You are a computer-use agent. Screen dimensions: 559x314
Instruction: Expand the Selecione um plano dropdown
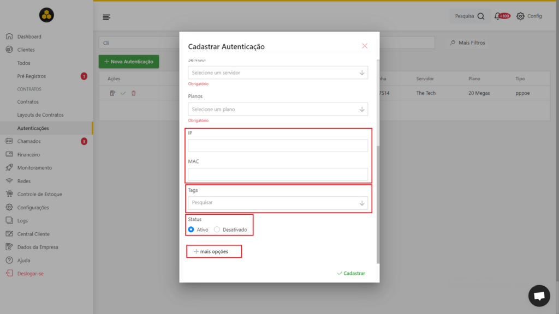pyautogui.click(x=278, y=109)
